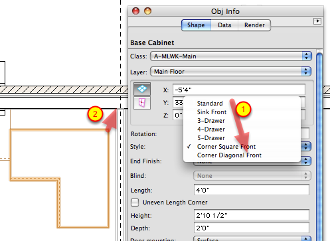Open the Class dropdown A-MLWK-Main
This screenshot has width=330, height=241.
tap(231, 56)
